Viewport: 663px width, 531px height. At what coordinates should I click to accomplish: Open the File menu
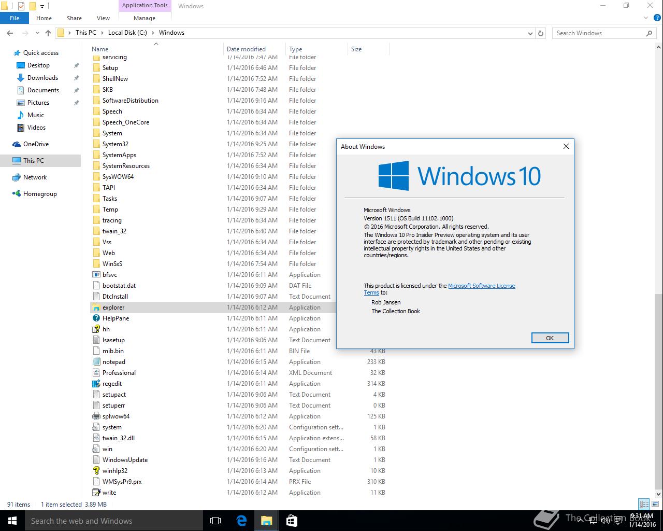coord(15,18)
